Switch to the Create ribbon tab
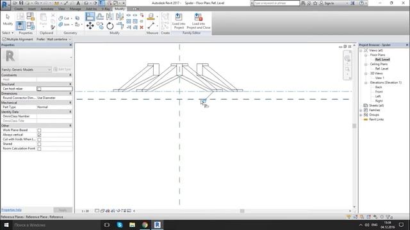This screenshot has width=410, height=230. point(19,9)
